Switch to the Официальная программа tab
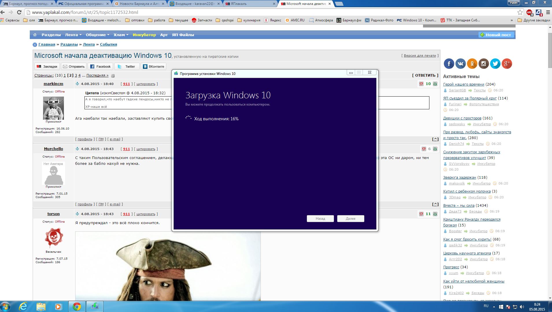The height and width of the screenshot is (312, 552). (84, 4)
